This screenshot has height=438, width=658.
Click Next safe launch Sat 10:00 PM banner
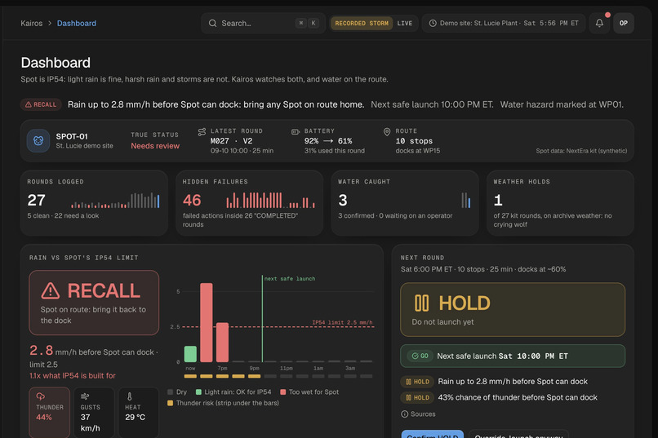click(x=513, y=356)
